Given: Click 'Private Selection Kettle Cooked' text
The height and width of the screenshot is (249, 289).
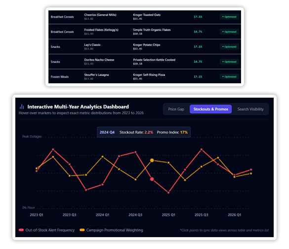Looking at the screenshot, I should [154, 60].
